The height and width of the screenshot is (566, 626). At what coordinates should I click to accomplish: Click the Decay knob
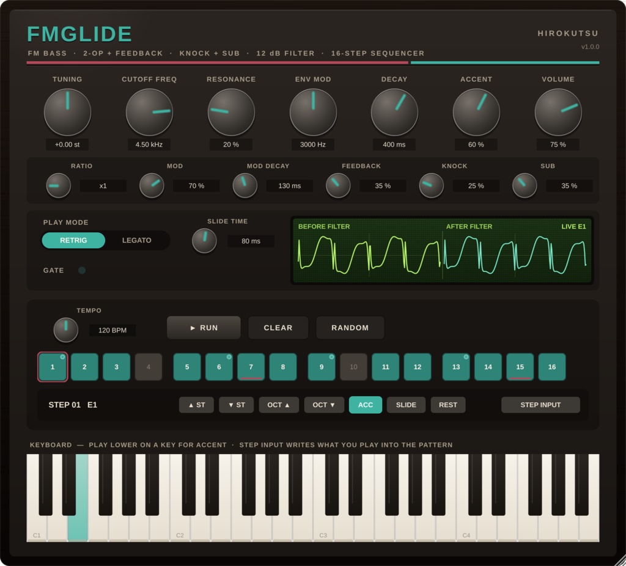point(394,112)
